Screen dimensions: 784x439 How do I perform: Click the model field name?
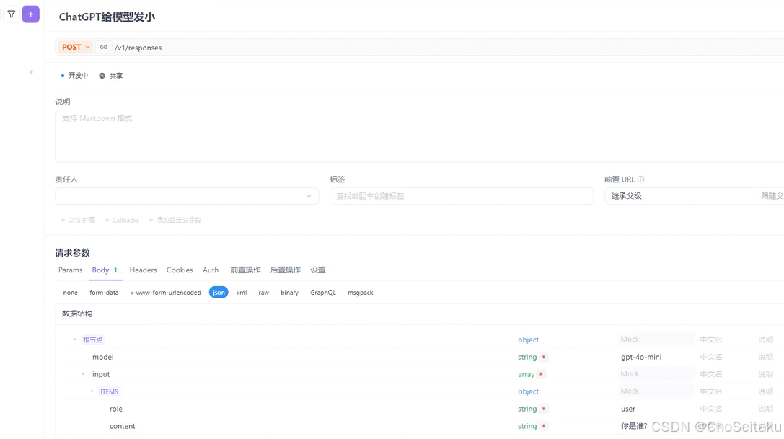[103, 357]
